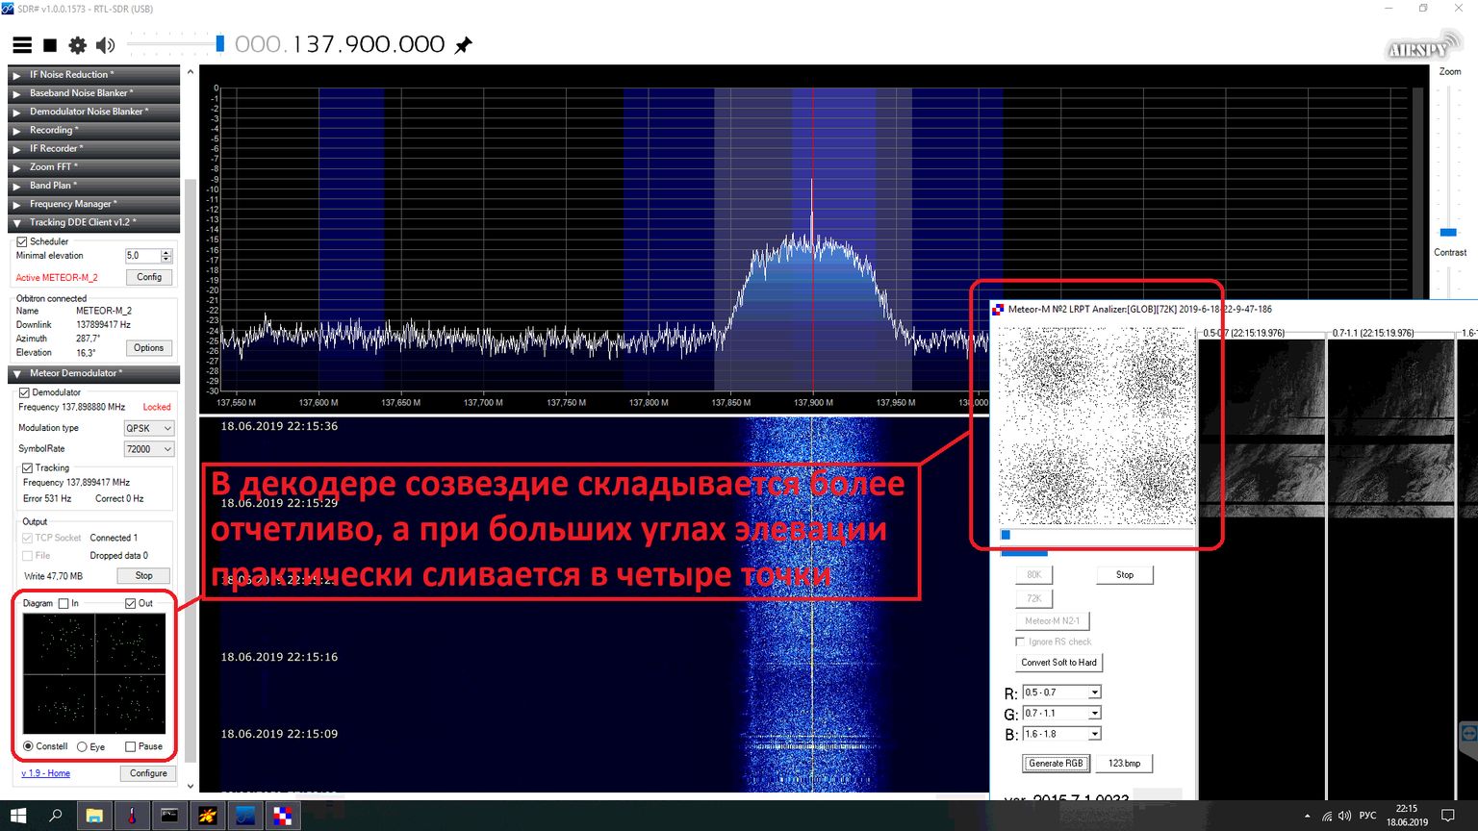The height and width of the screenshot is (831, 1478).
Task: Toggle the Diagram Out checkbox
Action: click(x=131, y=604)
